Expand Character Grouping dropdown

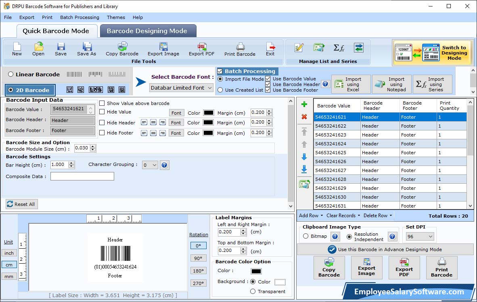pyautogui.click(x=150, y=165)
